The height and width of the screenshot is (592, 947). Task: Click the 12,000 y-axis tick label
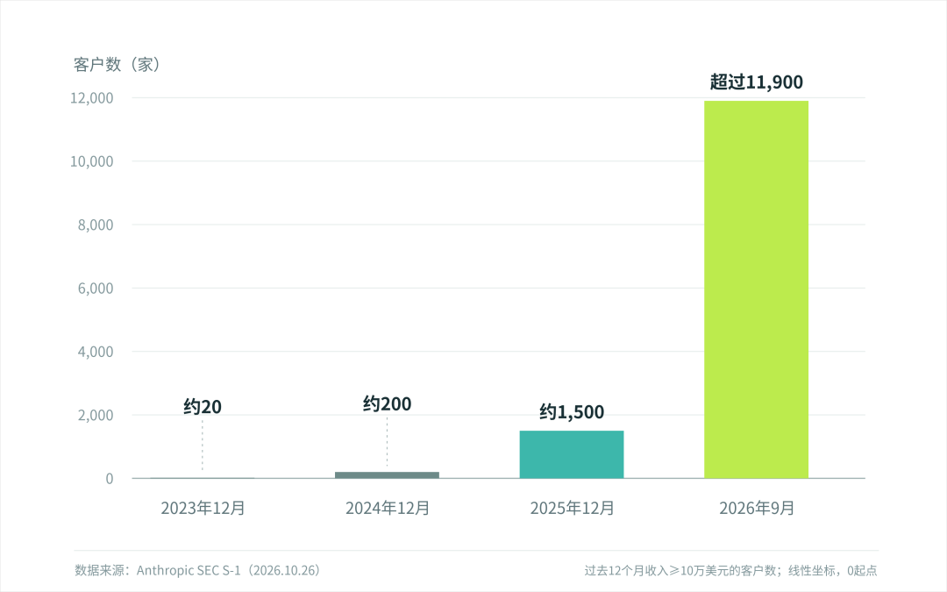tap(92, 98)
